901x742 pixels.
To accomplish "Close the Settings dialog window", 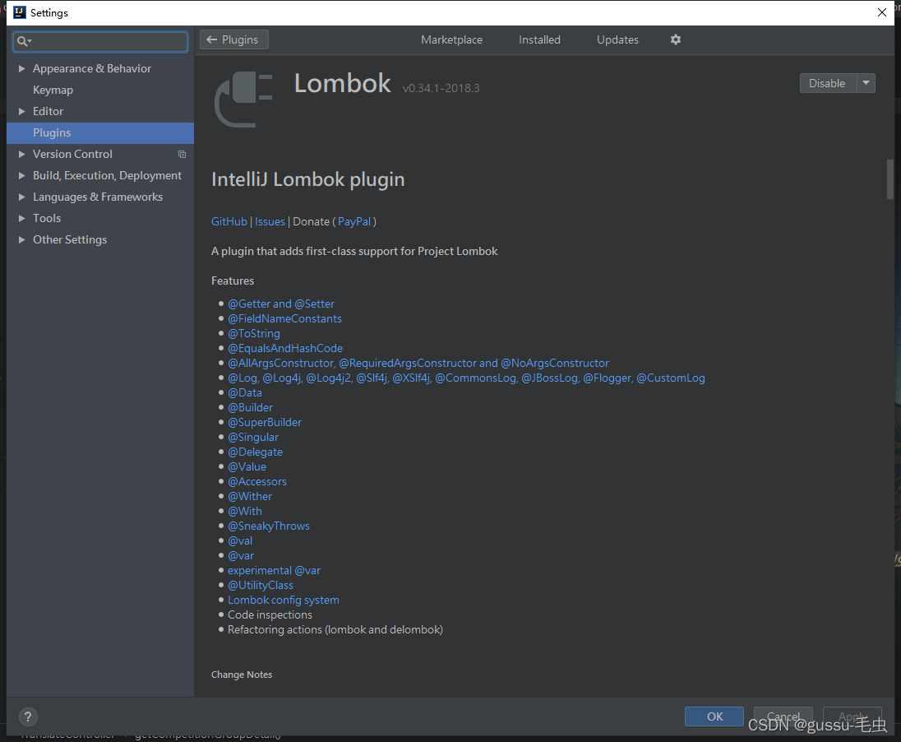I will pos(882,12).
